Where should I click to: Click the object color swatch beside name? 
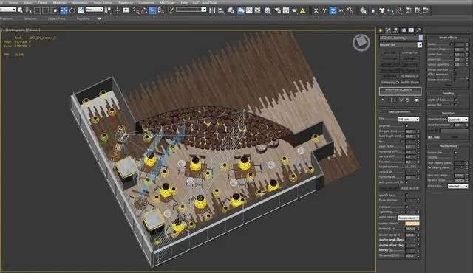[x=421, y=38]
